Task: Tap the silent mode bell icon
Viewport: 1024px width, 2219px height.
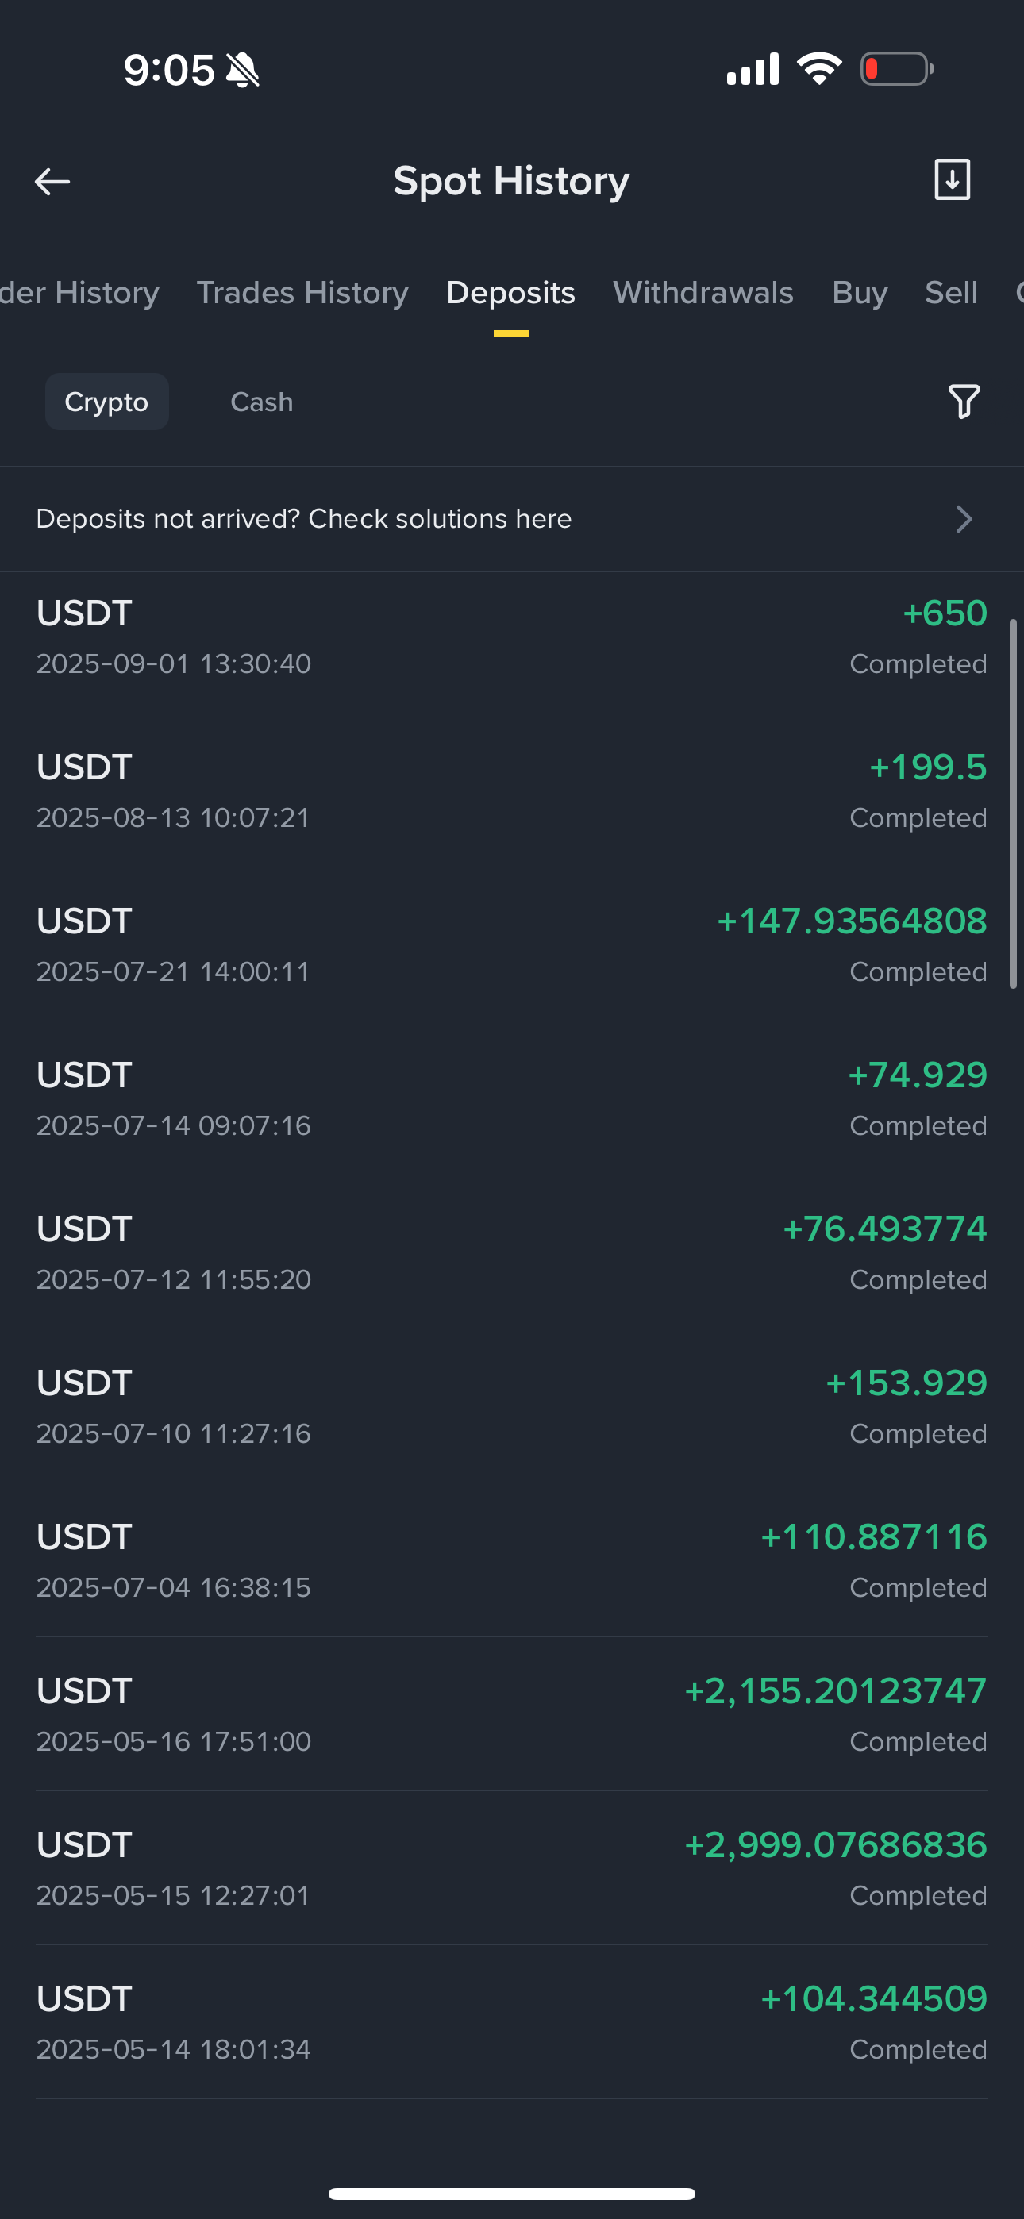Action: 242,70
